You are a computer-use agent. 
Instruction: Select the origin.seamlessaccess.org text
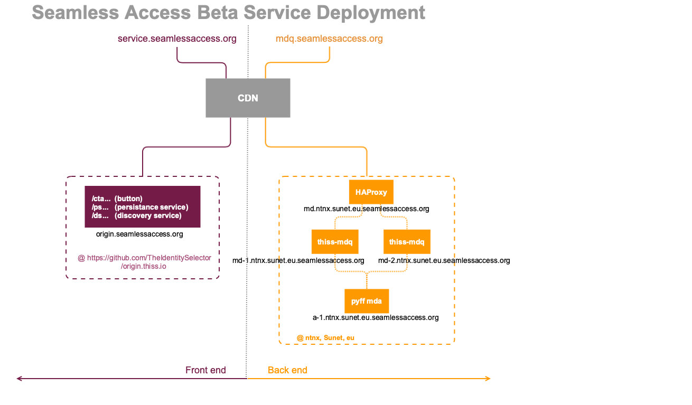(x=139, y=234)
